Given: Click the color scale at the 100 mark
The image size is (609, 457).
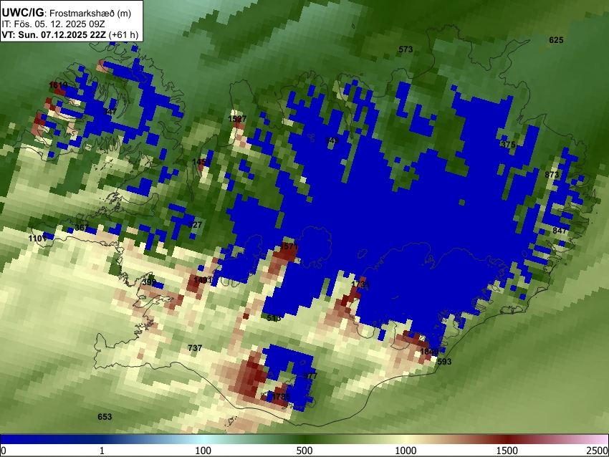Looking at the screenshot, I should (203, 451).
